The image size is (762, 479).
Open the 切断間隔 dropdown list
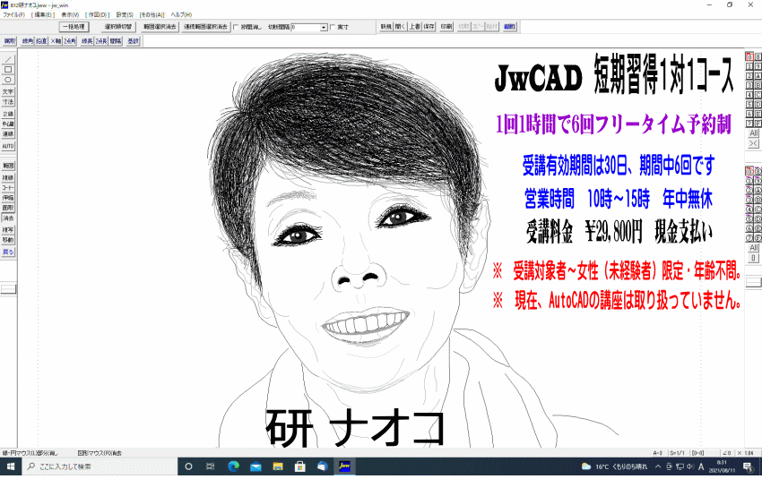pos(324,28)
